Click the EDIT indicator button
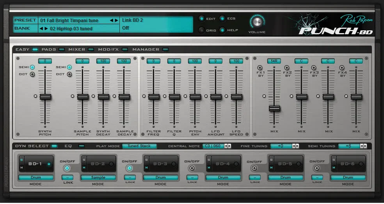 pyautogui.click(x=201, y=19)
